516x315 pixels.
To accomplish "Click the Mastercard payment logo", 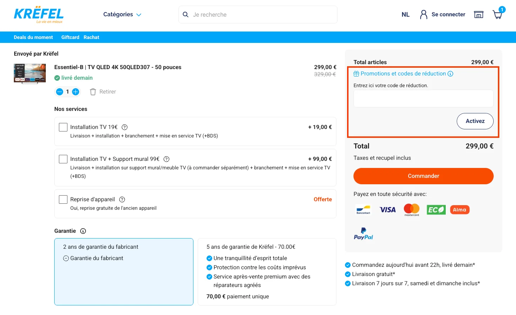I will click(x=412, y=210).
